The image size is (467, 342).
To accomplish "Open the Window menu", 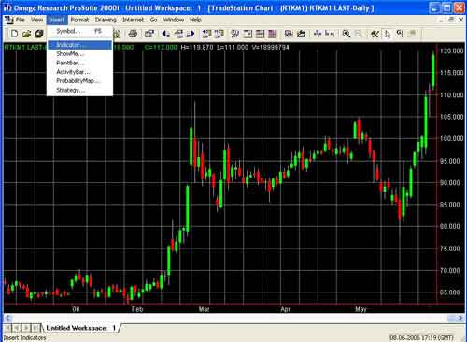I will (x=174, y=20).
